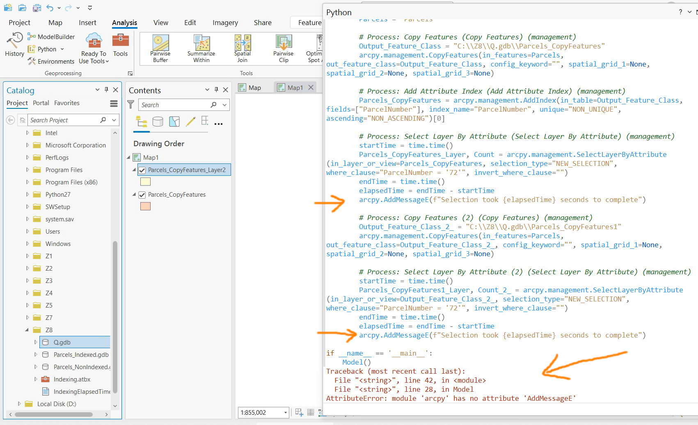Click the orange swatch under Parcels_CopyFeatures
The height and width of the screenshot is (425, 698).
pyautogui.click(x=145, y=206)
